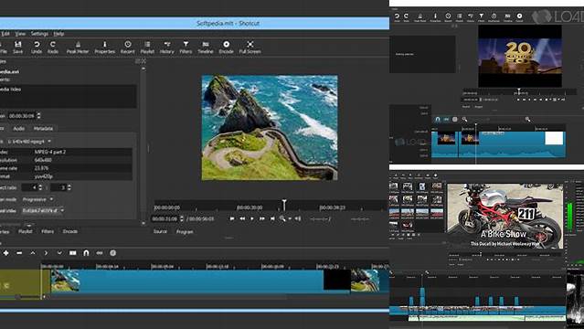This screenshot has height=329, width=584.
Task: Open the View menu
Action: [x=20, y=34]
